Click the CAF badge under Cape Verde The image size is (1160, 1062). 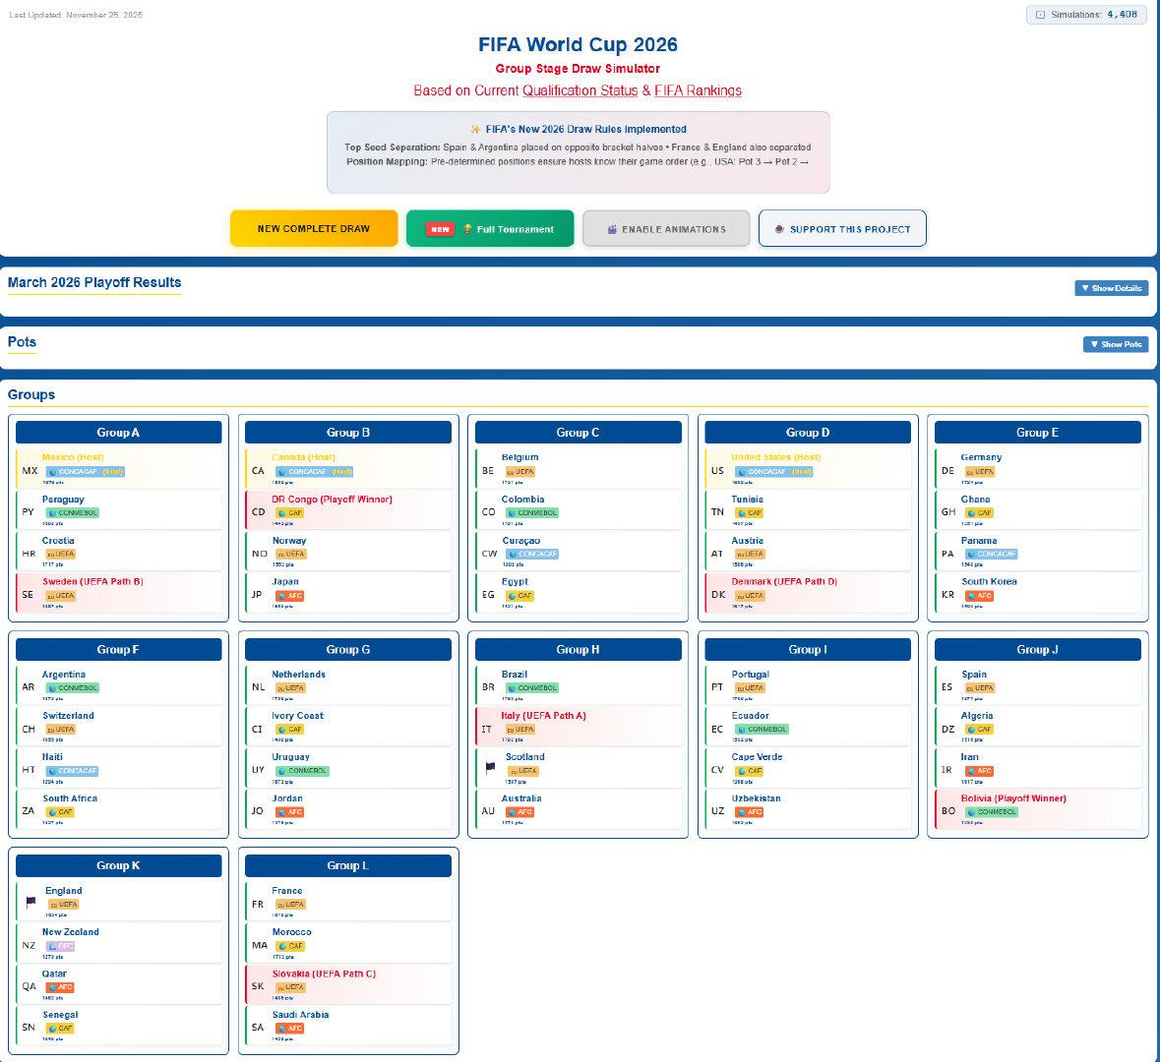(750, 771)
